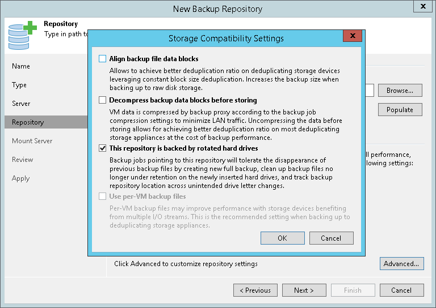Enable Align backup file data blocks checkbox
This screenshot has width=436, height=308.
tap(102, 58)
